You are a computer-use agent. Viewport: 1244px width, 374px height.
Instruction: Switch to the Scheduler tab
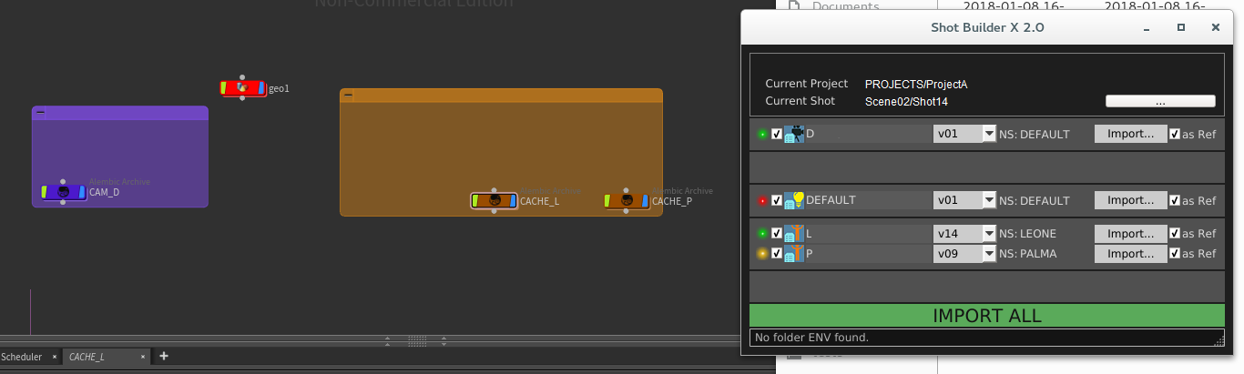pyautogui.click(x=22, y=357)
